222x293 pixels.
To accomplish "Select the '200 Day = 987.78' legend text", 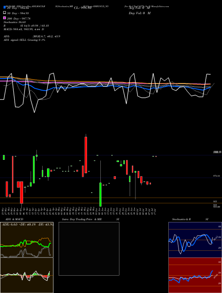I will pos(19,19).
